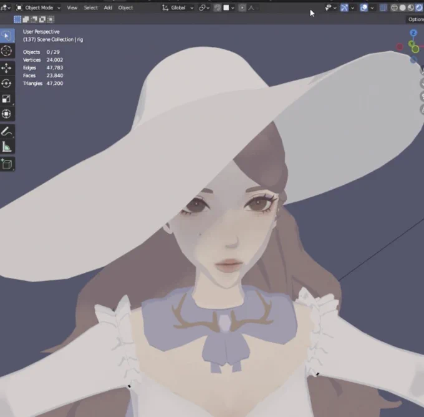Pick the Rotate tool
The image size is (424, 417).
[6, 84]
